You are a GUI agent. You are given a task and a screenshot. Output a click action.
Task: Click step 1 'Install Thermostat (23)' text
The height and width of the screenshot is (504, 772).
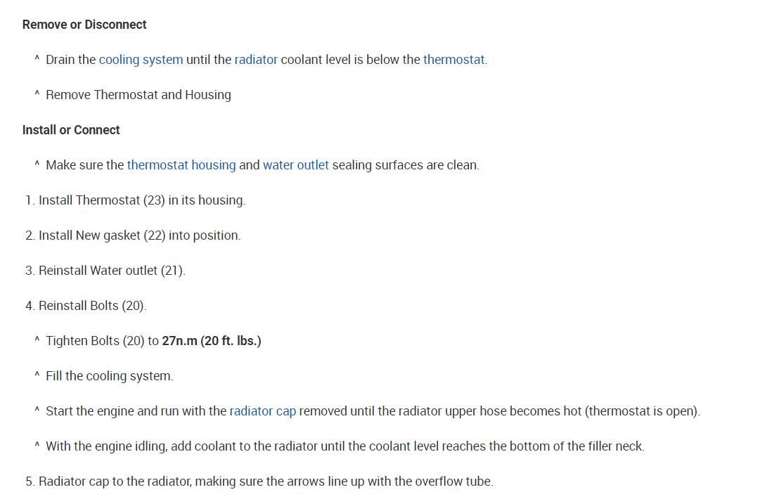(x=142, y=200)
